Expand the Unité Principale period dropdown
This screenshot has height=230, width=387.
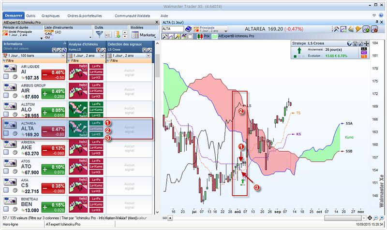click(41, 38)
